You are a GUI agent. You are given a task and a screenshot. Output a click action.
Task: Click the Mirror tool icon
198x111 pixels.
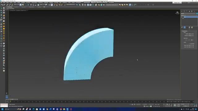click(77, 5)
